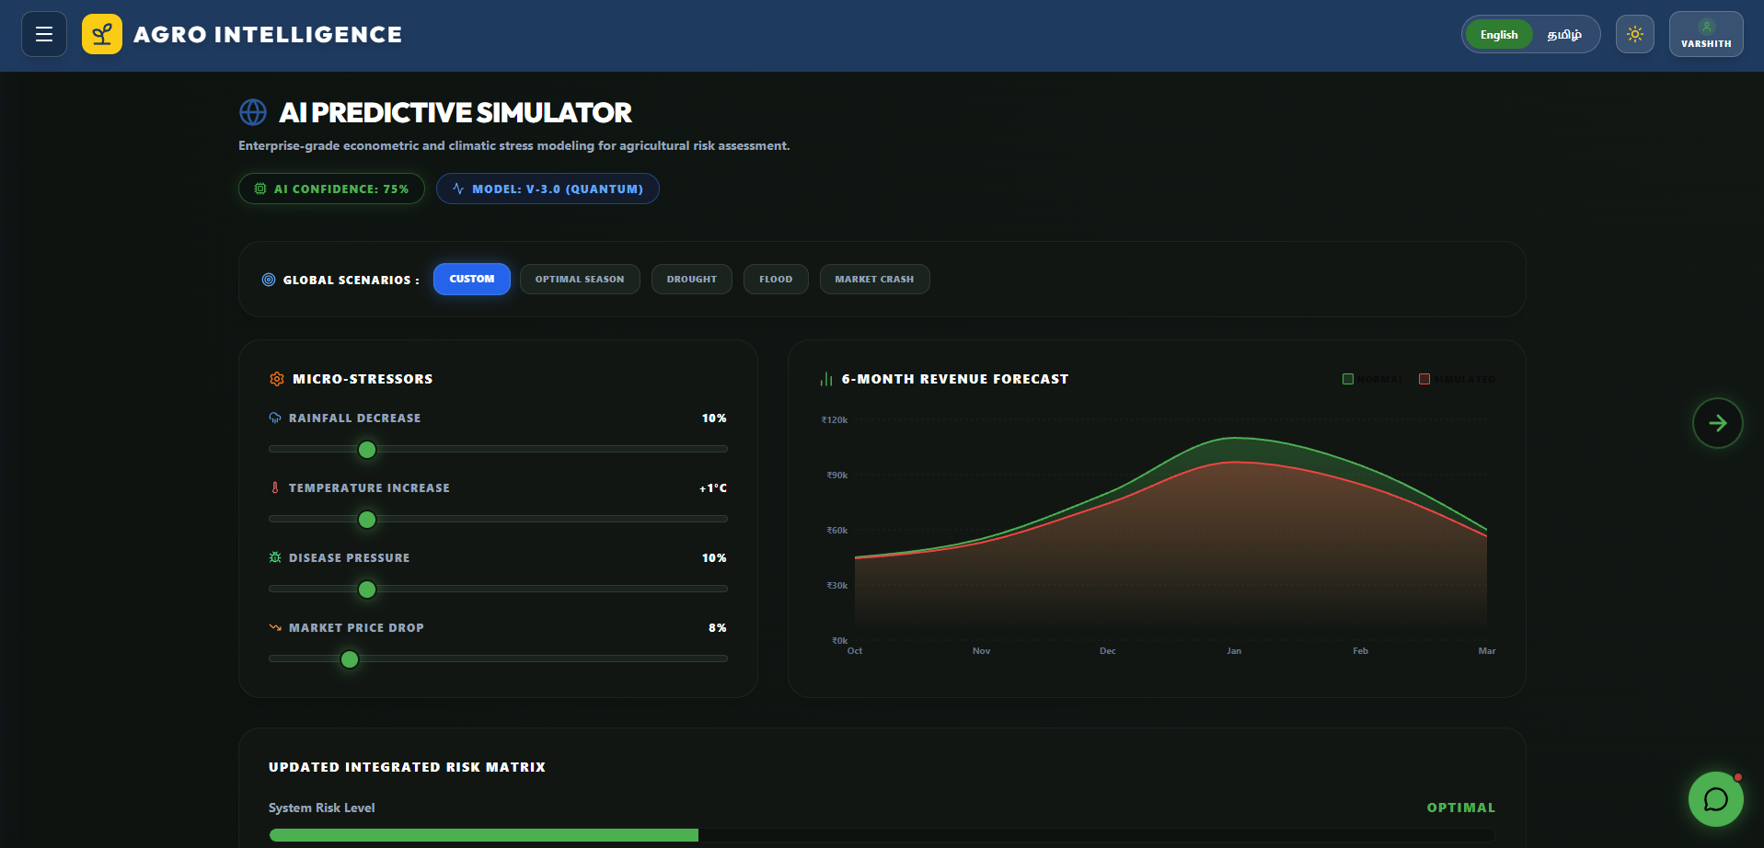Apply the Market Crash scenario
The height and width of the screenshot is (848, 1764).
(874, 279)
